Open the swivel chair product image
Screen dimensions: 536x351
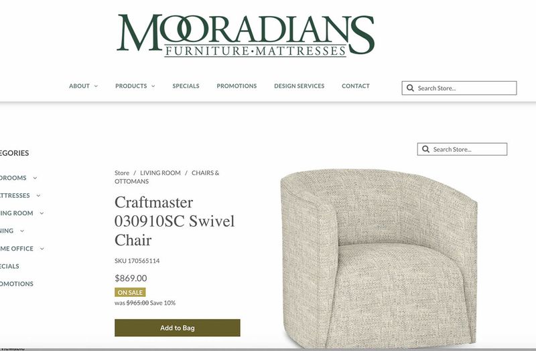[x=379, y=258]
